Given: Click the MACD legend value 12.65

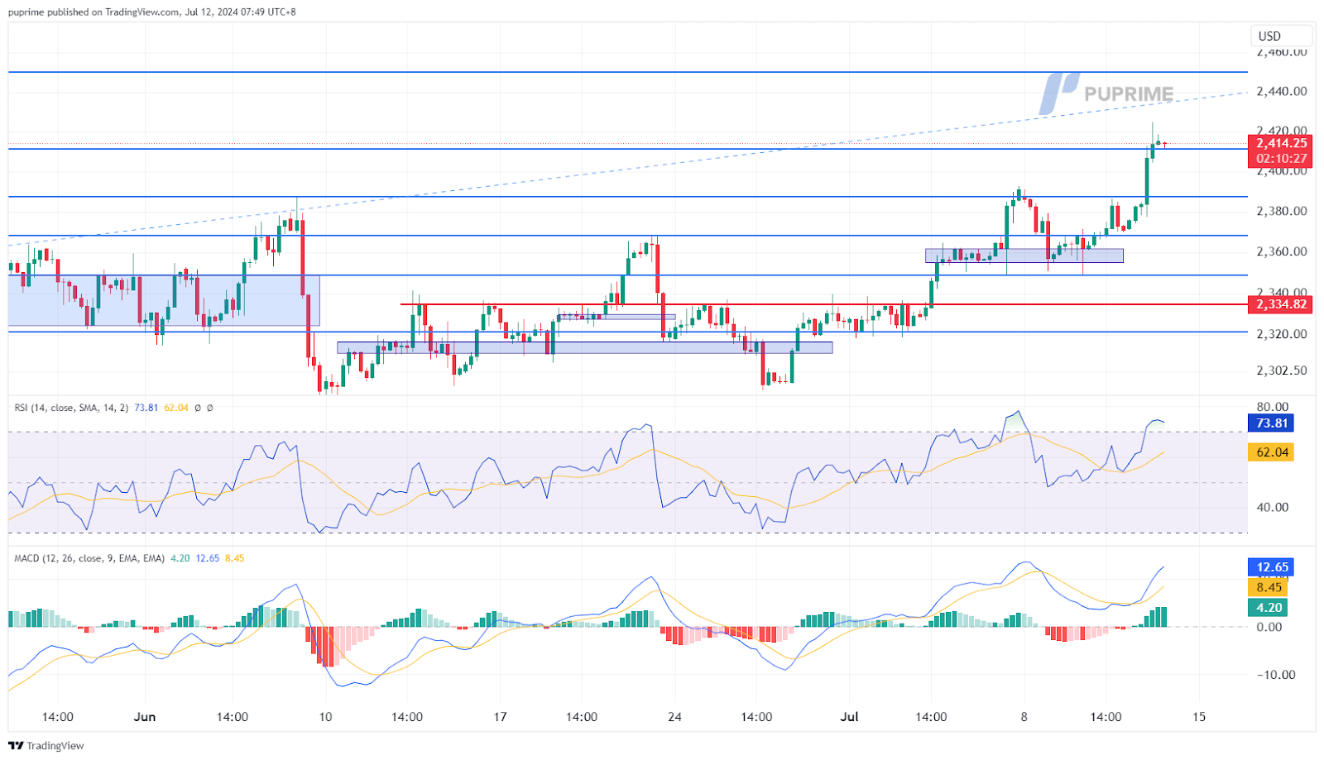Looking at the screenshot, I should coord(208,558).
